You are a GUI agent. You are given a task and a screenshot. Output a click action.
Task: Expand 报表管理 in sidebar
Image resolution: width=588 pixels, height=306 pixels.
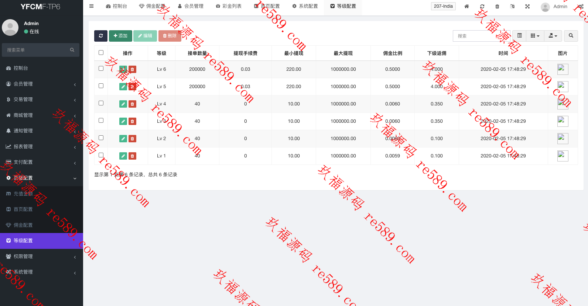point(41,147)
